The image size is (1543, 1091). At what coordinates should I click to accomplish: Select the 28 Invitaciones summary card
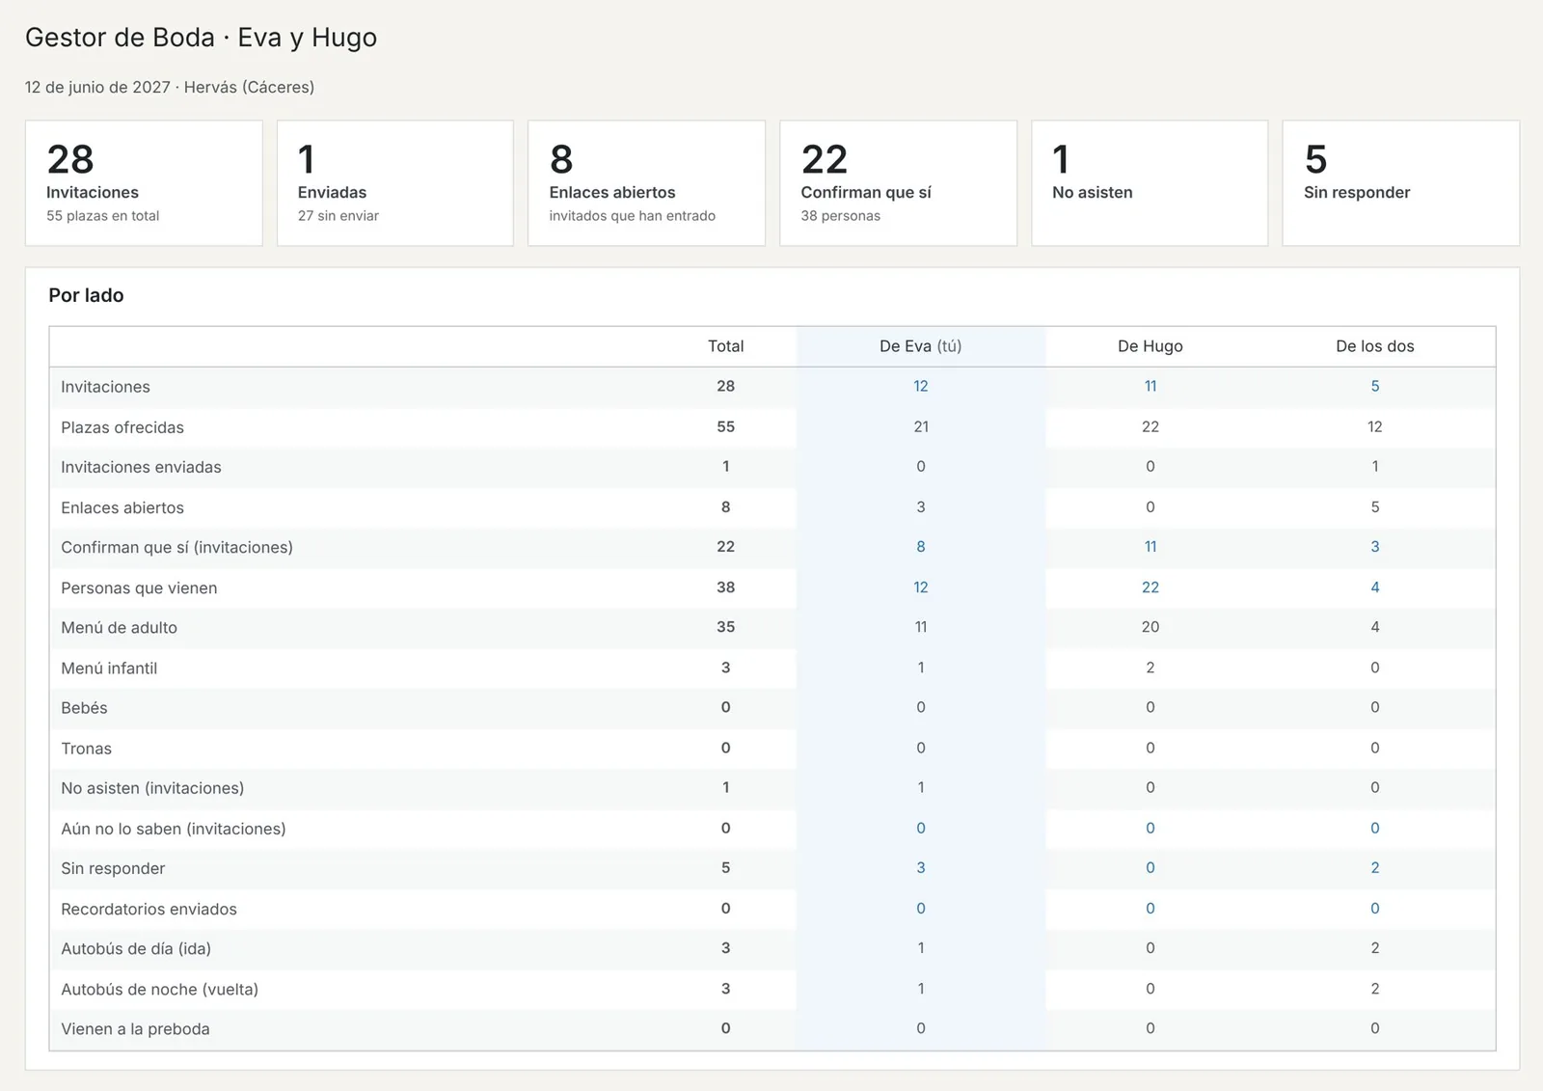[144, 183]
